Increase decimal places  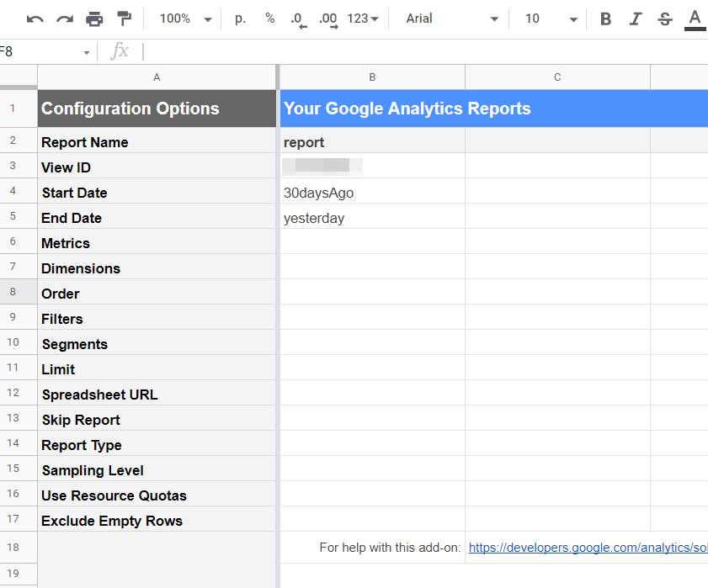[x=328, y=19]
